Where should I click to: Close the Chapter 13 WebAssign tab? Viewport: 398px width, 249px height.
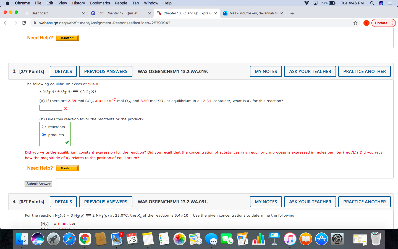pyautogui.click(x=216, y=13)
